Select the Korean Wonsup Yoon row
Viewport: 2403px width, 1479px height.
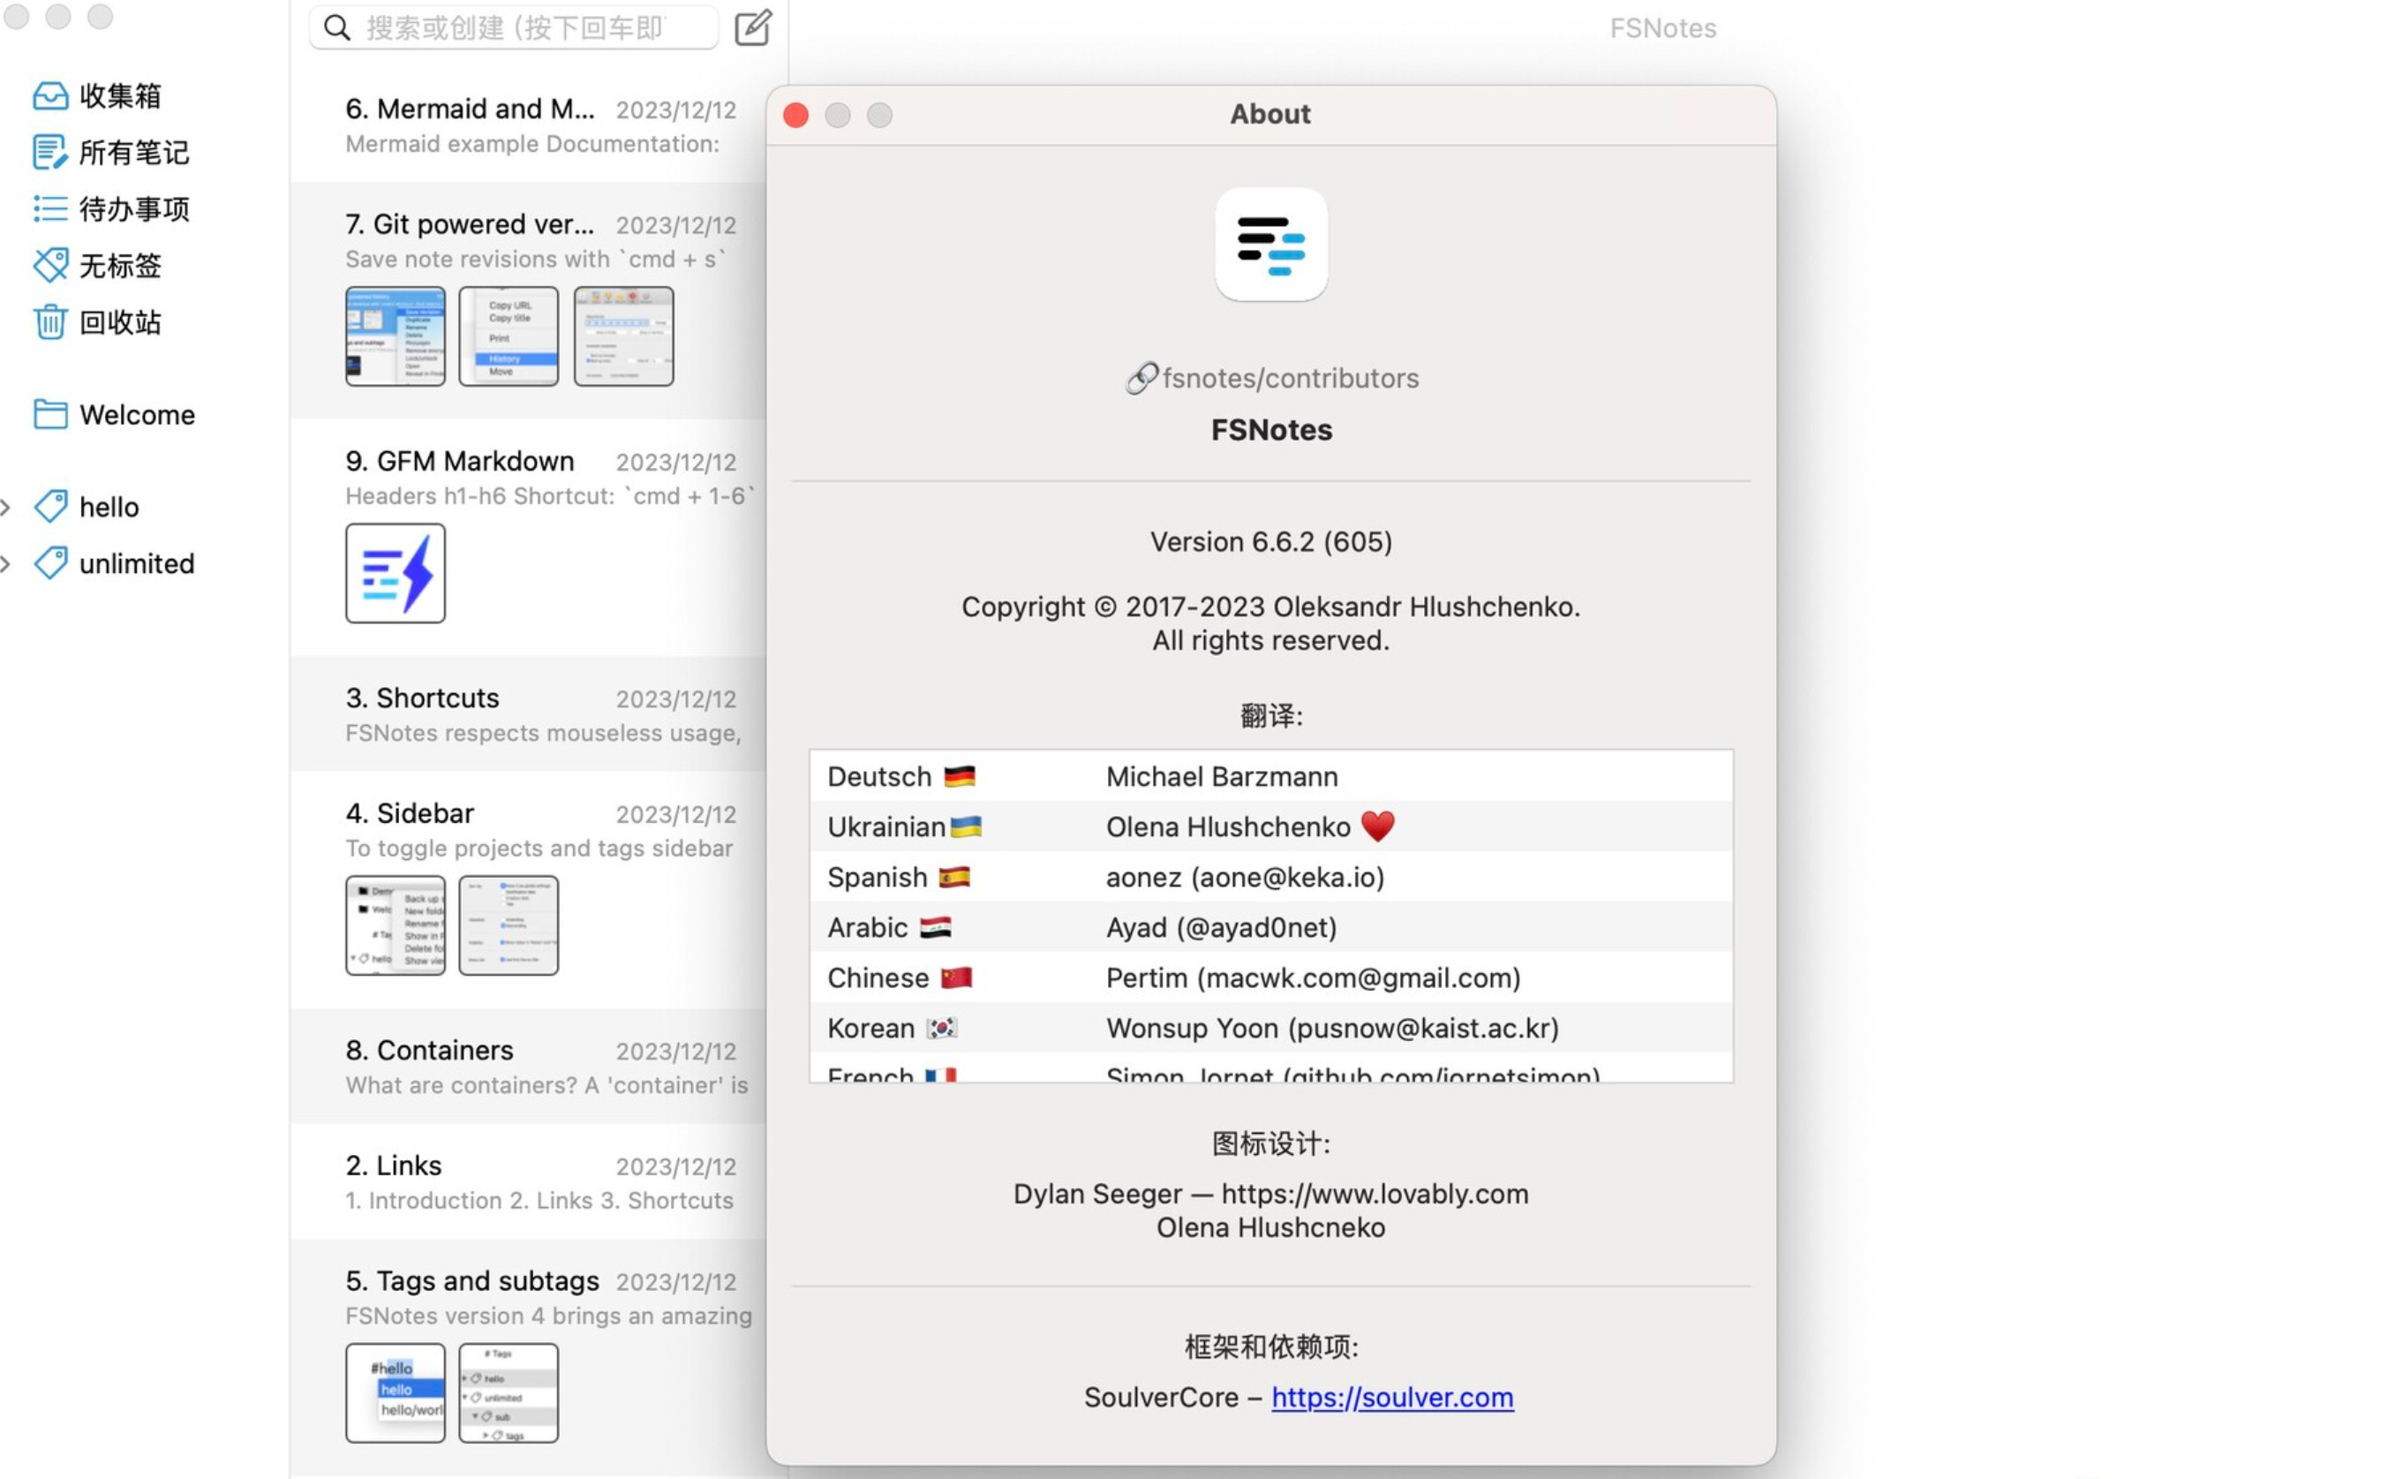[x=1271, y=1028]
